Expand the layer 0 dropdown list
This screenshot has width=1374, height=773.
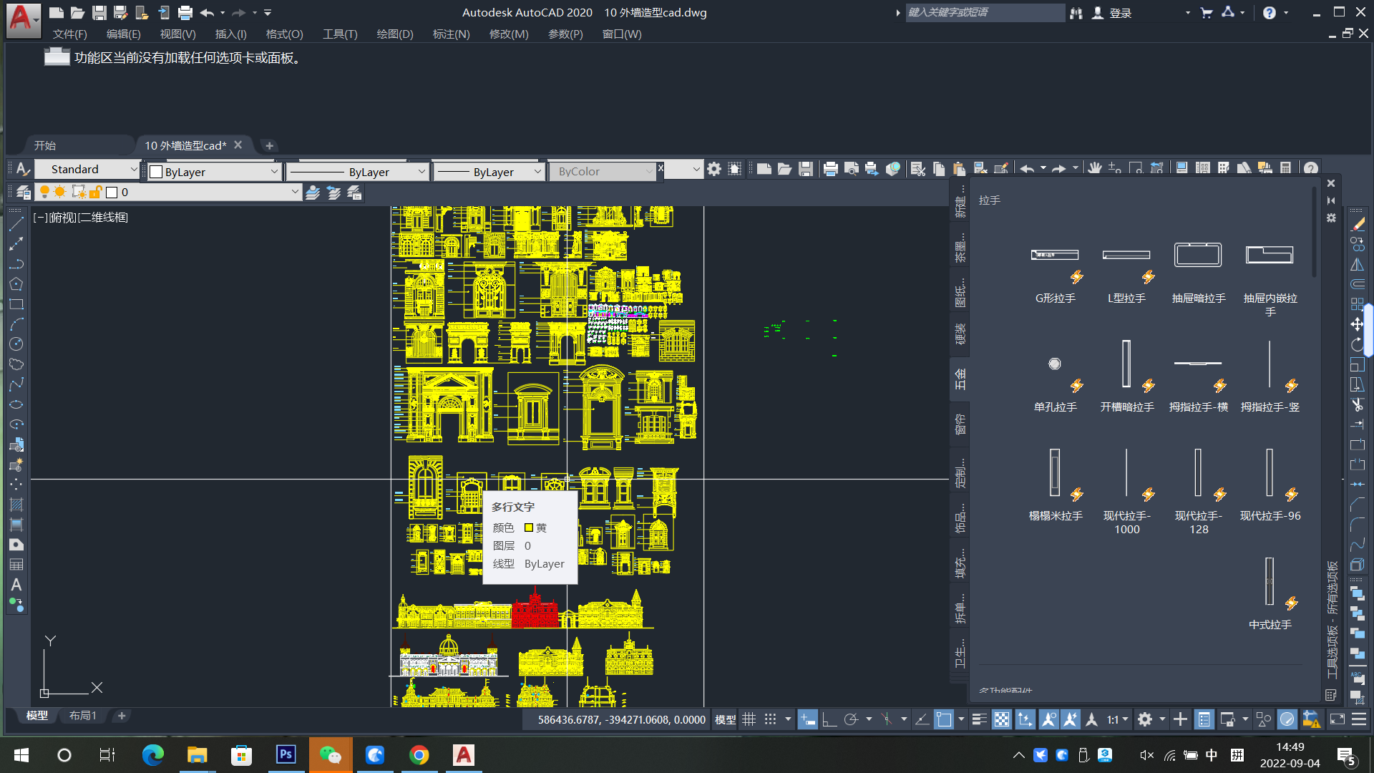coord(294,193)
